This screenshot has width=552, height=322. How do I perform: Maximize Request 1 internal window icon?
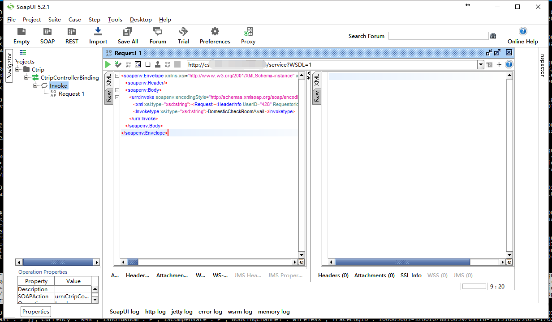(x=498, y=52)
